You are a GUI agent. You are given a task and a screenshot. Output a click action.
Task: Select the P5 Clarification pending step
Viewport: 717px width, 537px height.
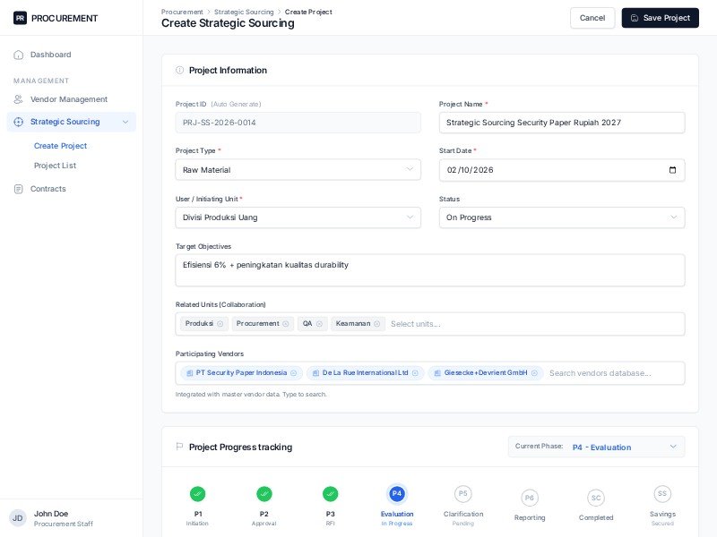click(463, 494)
